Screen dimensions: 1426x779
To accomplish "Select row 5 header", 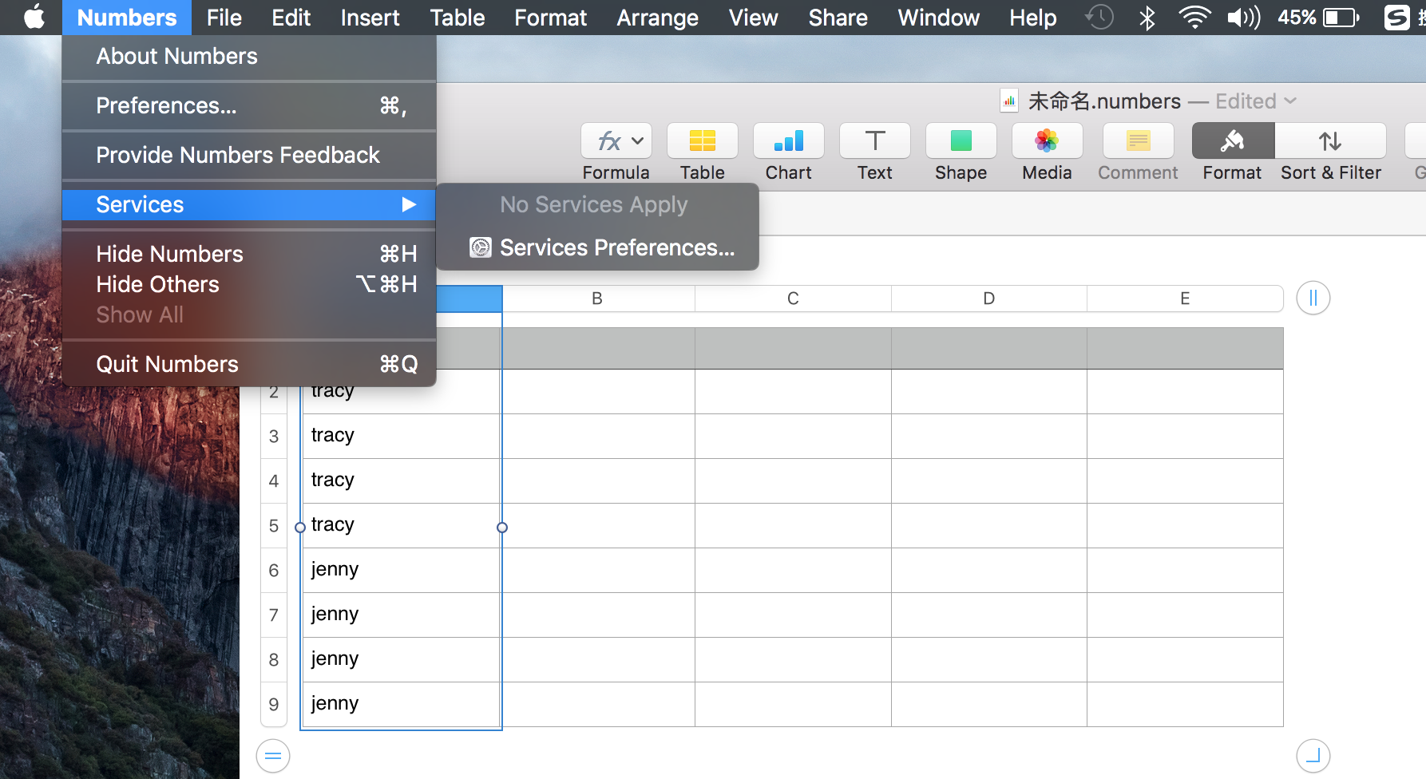I will click(274, 525).
